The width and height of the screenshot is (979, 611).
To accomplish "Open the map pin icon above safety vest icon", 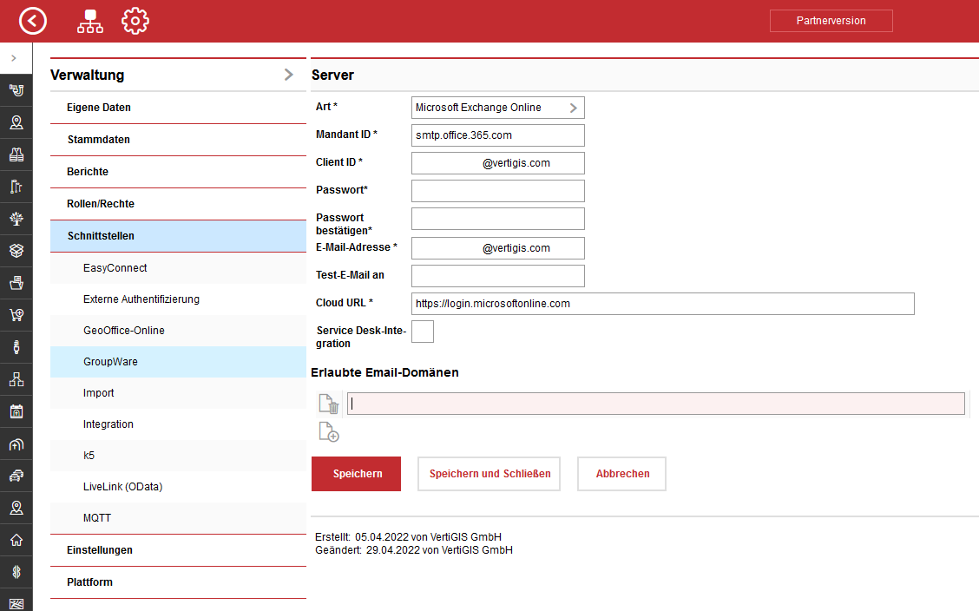I will 16,122.
